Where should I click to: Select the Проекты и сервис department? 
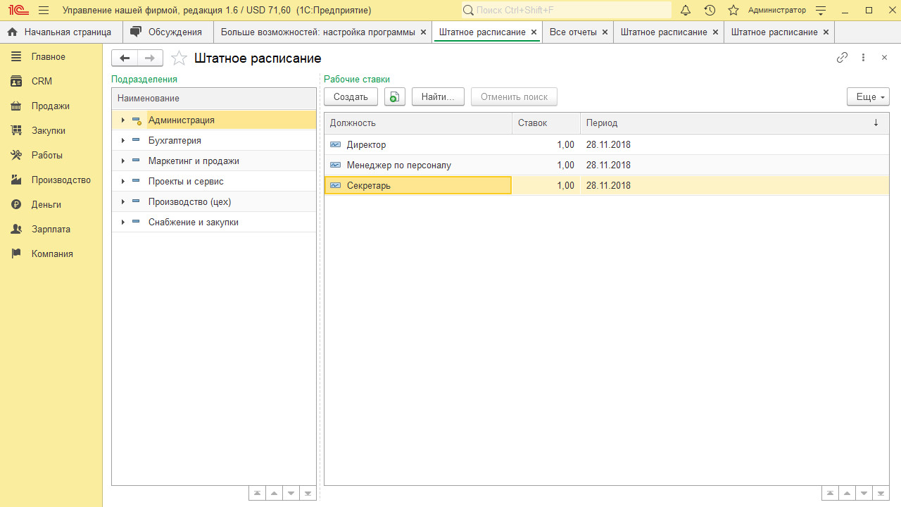(214, 182)
